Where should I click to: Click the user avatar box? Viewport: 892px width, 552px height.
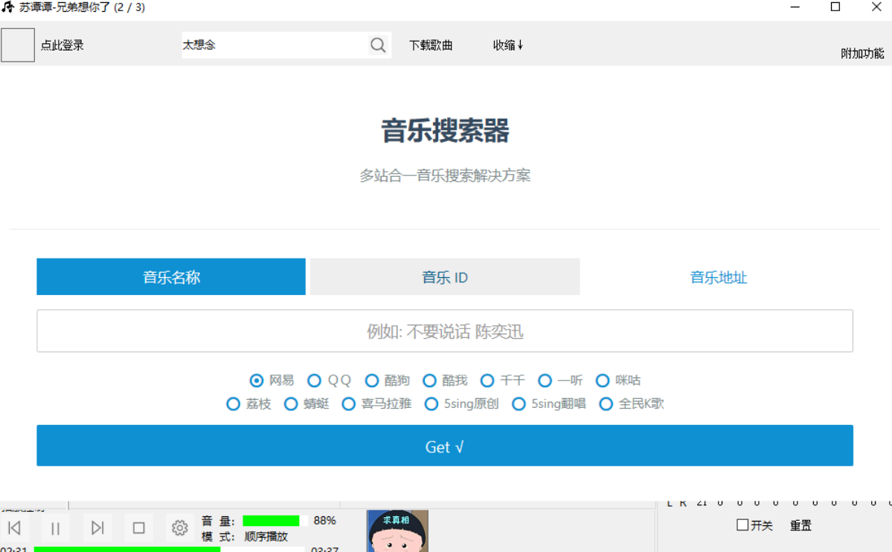18,45
